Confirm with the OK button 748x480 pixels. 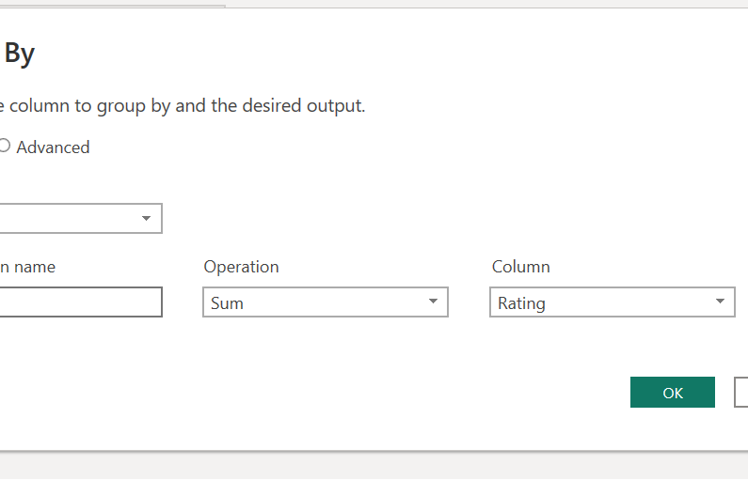point(673,393)
